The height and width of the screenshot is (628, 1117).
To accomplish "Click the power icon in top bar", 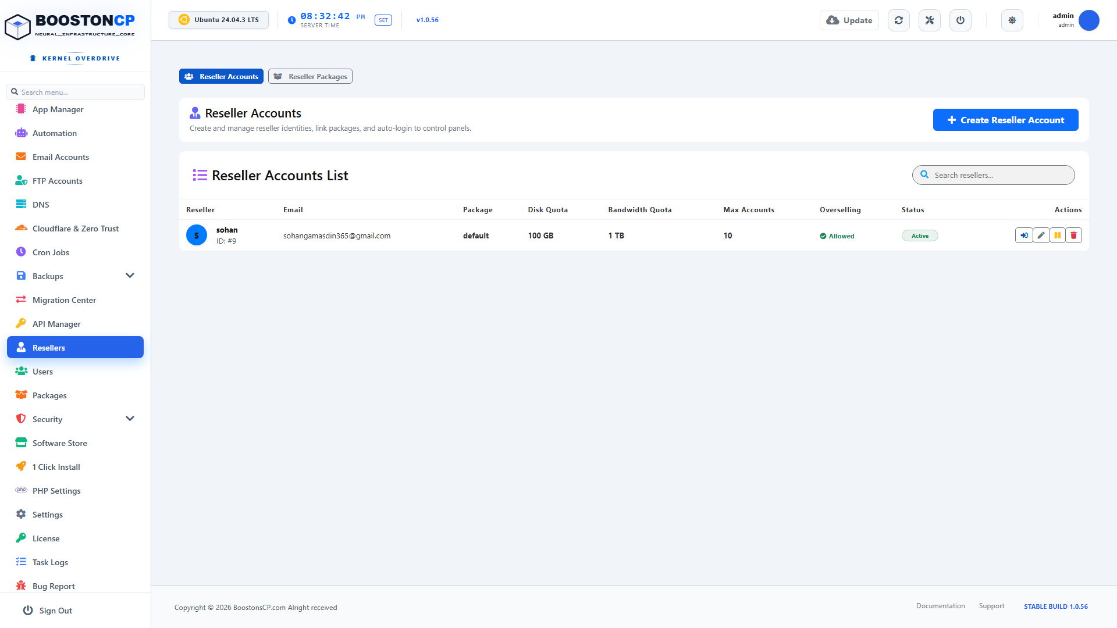I will (x=961, y=20).
